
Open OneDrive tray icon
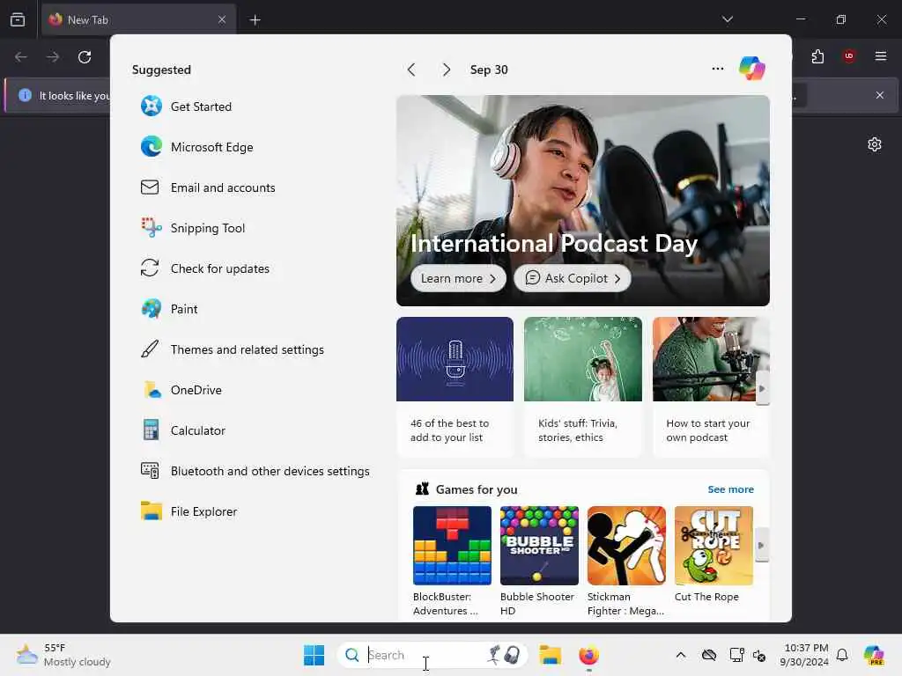tap(709, 655)
